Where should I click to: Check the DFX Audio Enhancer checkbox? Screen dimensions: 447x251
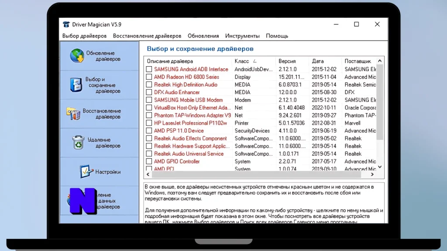149,92
